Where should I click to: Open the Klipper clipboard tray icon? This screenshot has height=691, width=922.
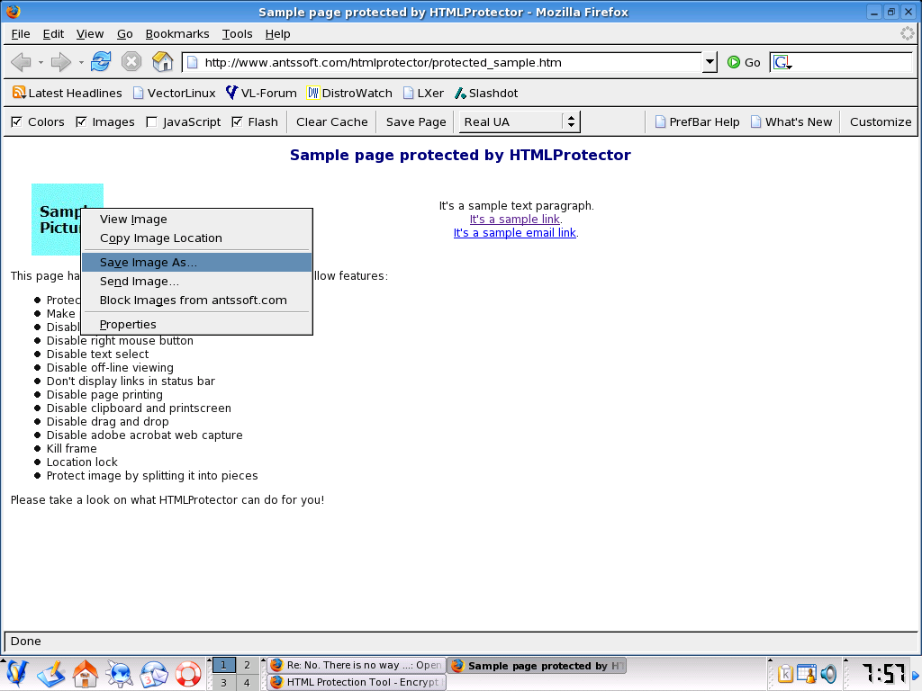click(785, 674)
